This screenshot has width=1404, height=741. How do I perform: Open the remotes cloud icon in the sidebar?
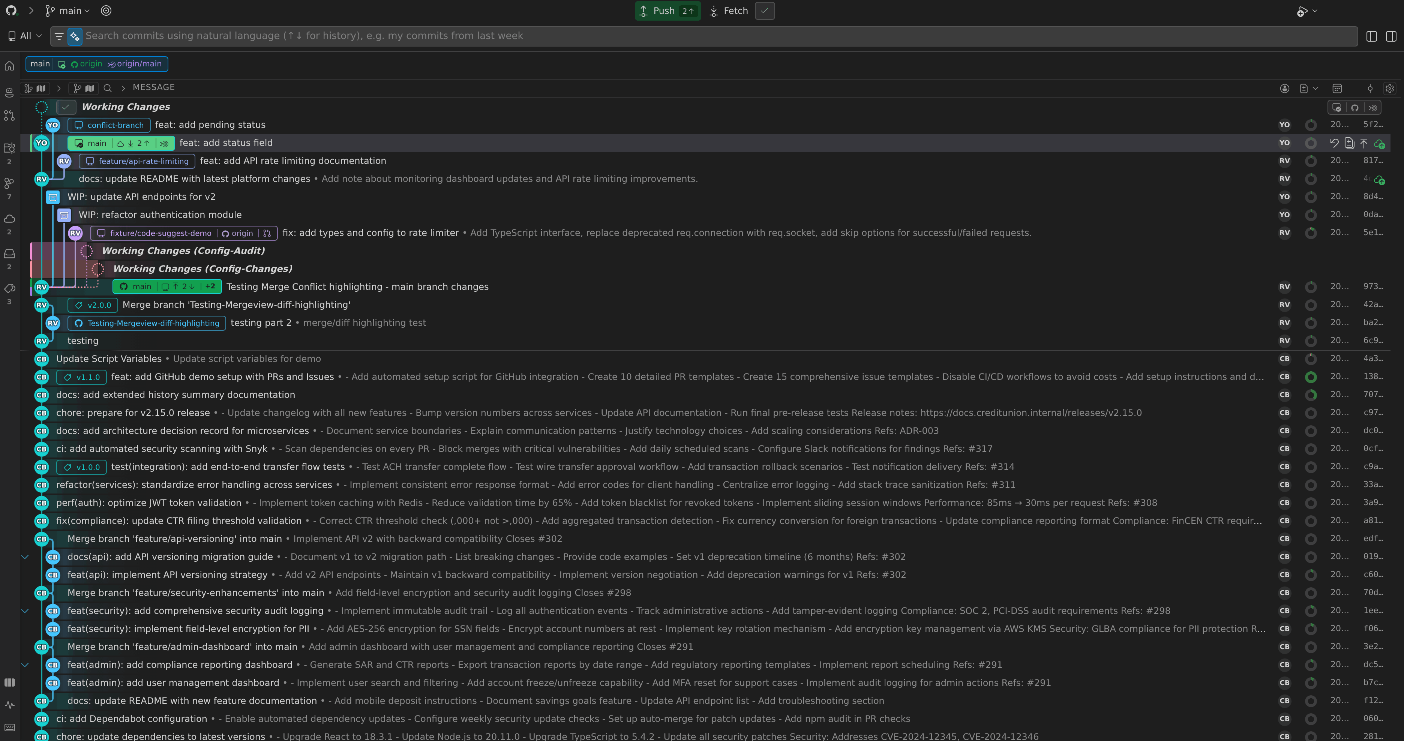point(9,219)
